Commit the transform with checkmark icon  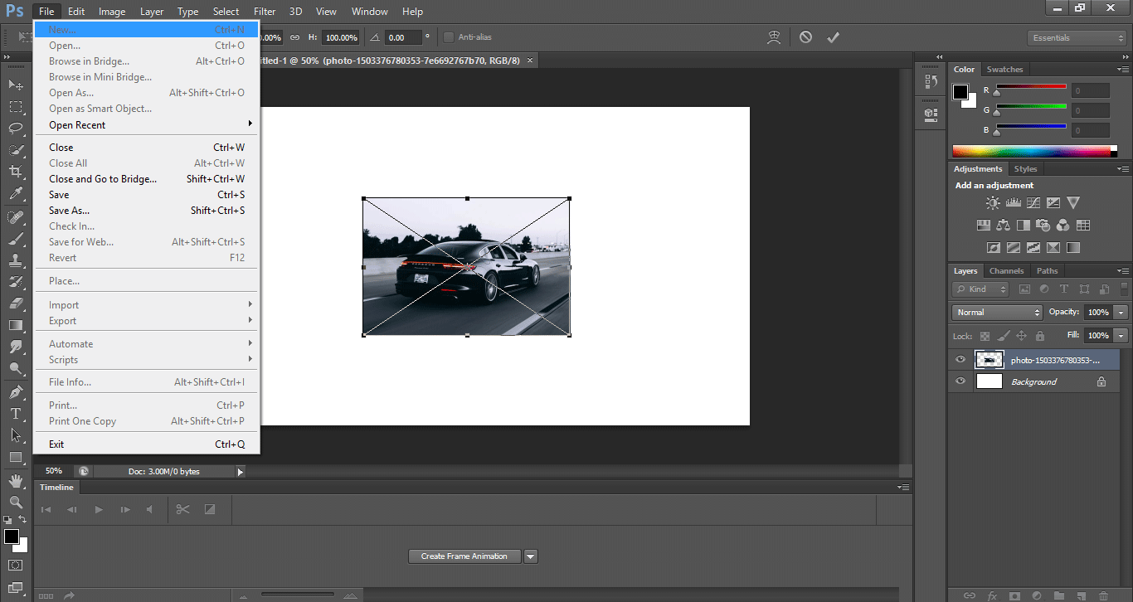(833, 37)
